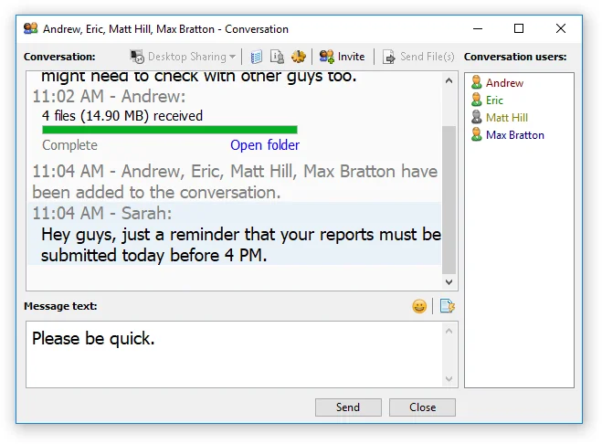Viewport: 602px width, 444px height.
Task: Open the emoji smiley picker
Action: 419,306
